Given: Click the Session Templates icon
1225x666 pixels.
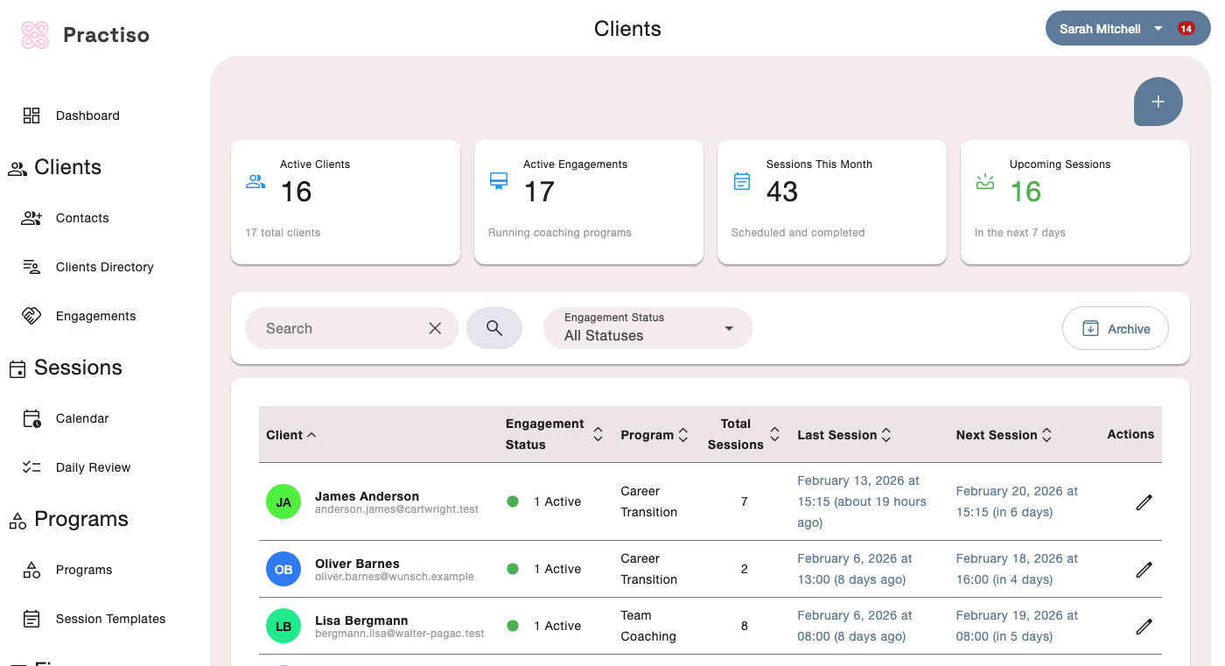Looking at the screenshot, I should coord(31,618).
